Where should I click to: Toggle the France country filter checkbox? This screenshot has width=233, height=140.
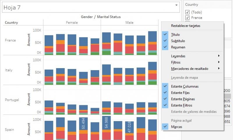click(x=187, y=18)
